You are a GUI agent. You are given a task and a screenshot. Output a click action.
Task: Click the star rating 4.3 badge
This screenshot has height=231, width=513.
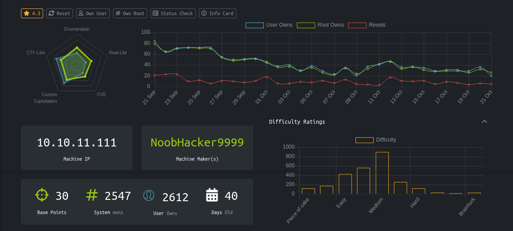(32, 13)
